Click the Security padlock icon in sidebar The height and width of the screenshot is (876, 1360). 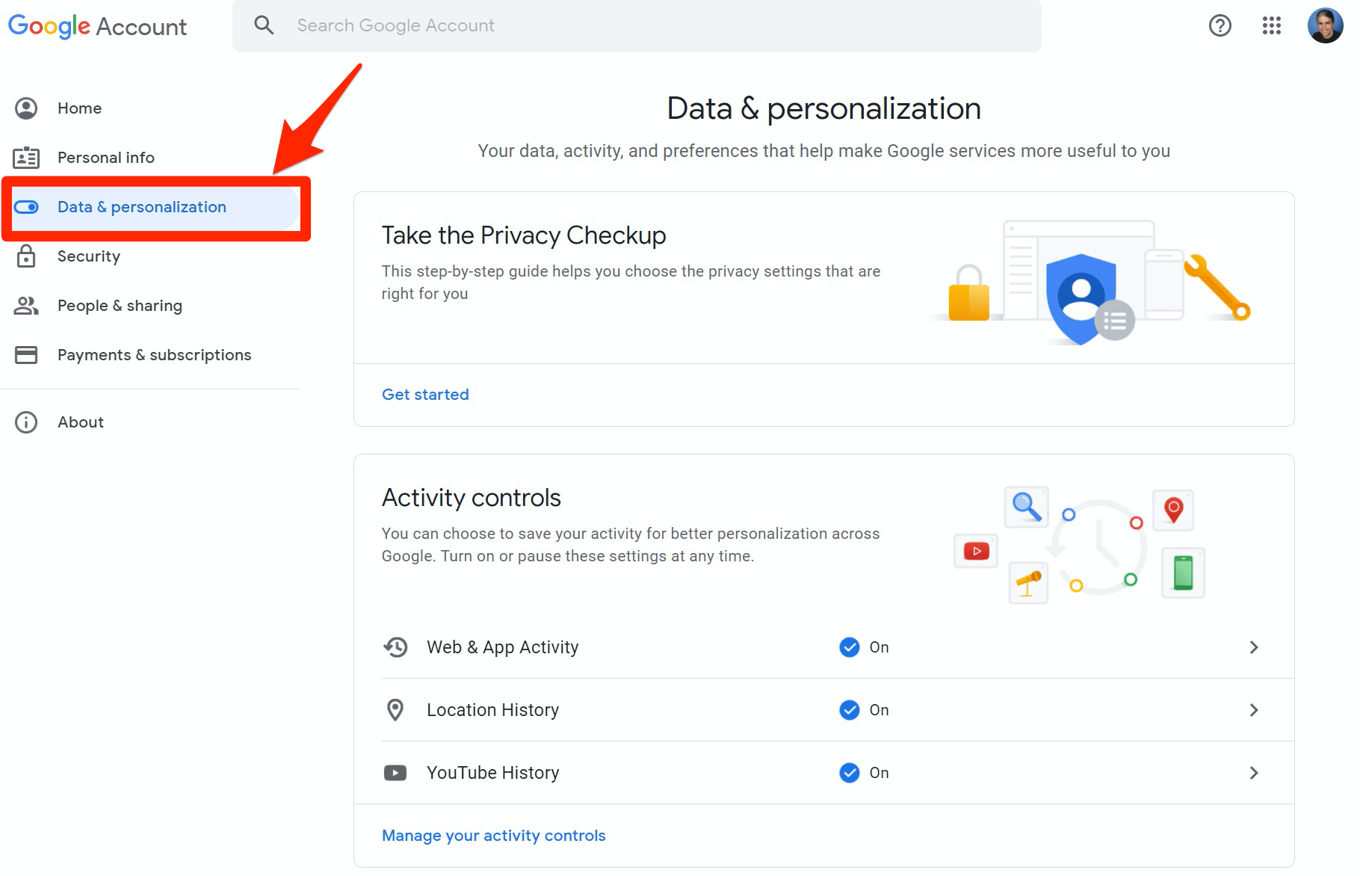pos(26,256)
